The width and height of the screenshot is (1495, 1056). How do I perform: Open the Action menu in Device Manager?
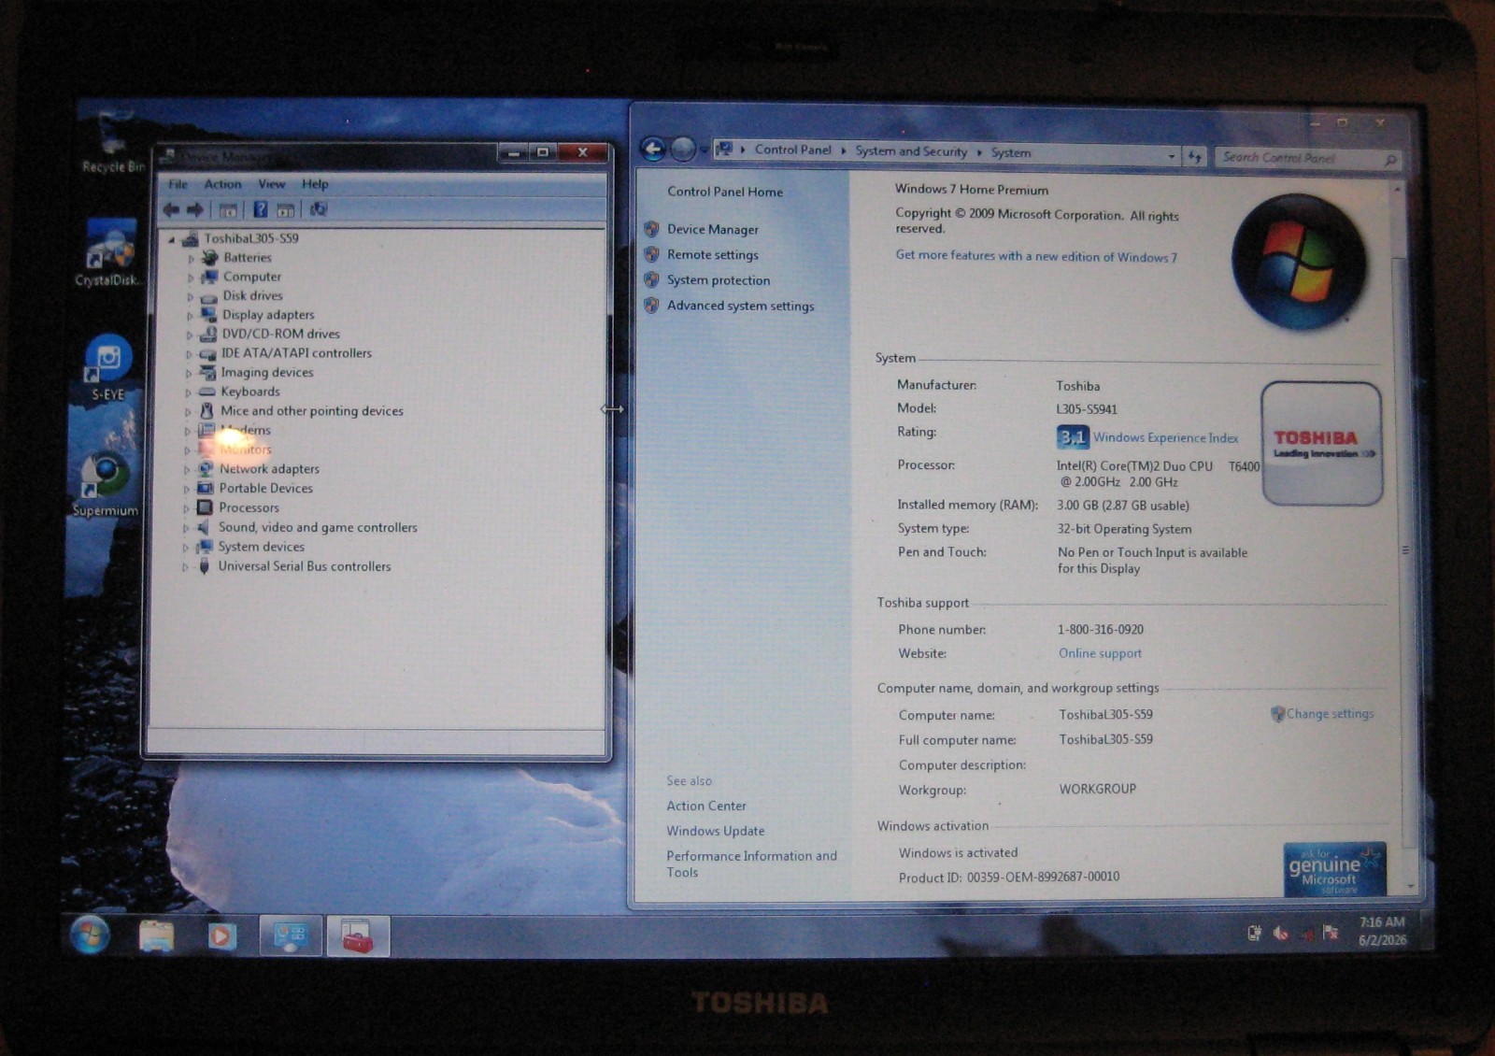point(222,184)
